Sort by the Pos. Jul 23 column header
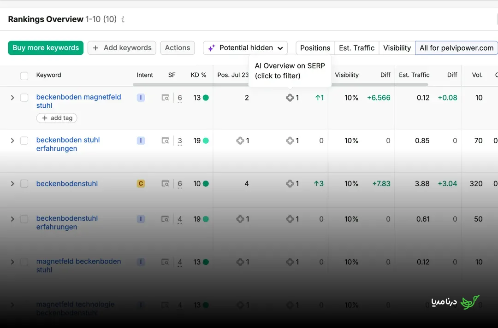 tap(233, 75)
